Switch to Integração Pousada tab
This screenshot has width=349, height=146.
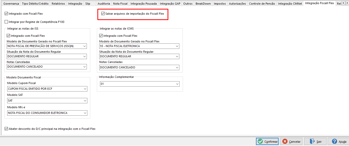coord(144,4)
